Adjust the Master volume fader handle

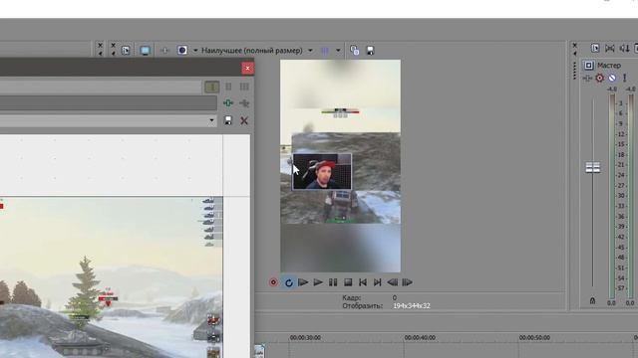pos(592,167)
